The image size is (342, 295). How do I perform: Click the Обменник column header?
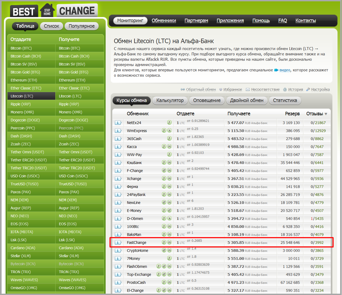click(138, 114)
